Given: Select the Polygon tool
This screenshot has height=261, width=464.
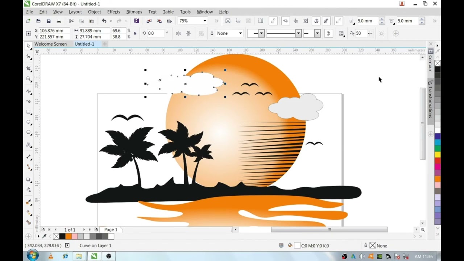Looking at the screenshot, I should 29,133.
